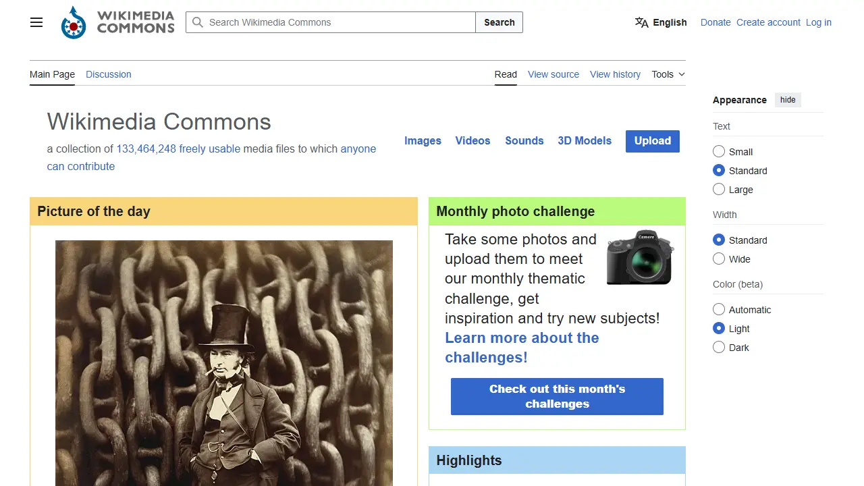Expand the Tools dropdown
The height and width of the screenshot is (486, 864).
667,74
